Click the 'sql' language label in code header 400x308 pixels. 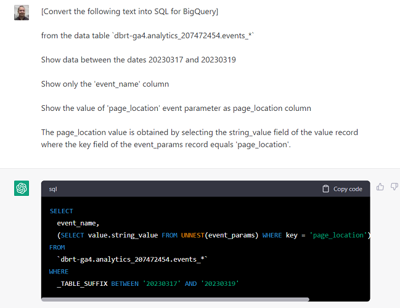53,189
